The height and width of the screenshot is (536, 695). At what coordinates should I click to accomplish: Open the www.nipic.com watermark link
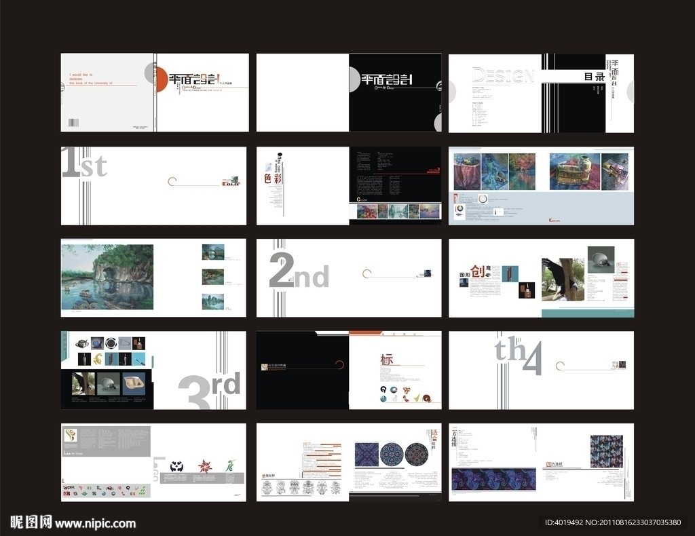coord(95,523)
